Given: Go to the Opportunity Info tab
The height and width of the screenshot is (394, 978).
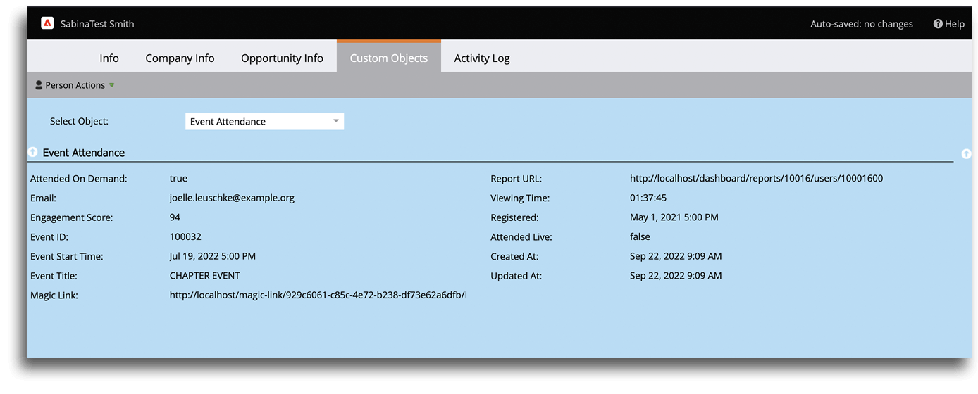Looking at the screenshot, I should tap(282, 58).
